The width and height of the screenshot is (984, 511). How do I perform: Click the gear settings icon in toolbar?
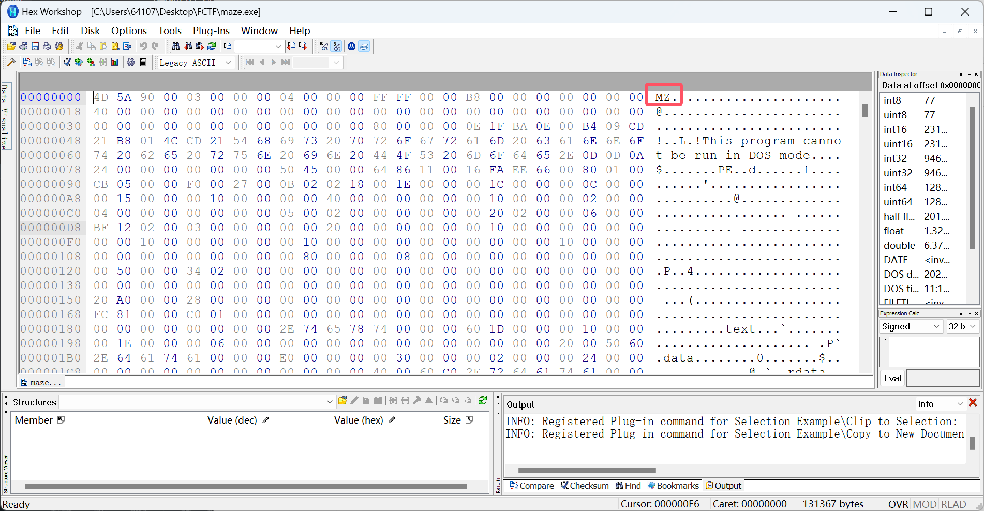click(131, 63)
